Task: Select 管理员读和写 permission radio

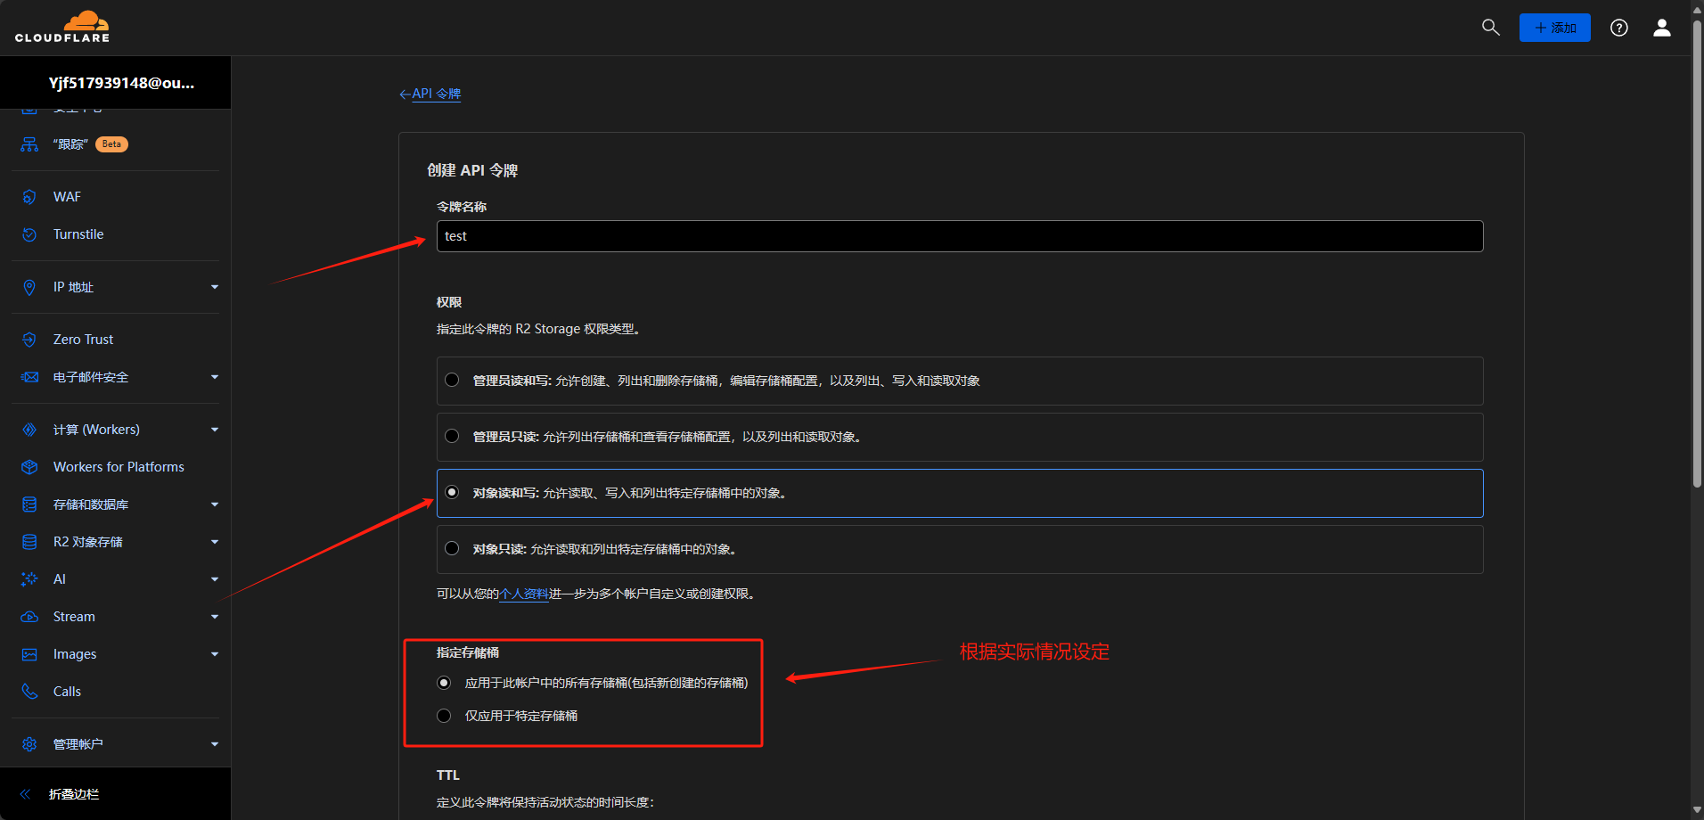Action: point(452,381)
